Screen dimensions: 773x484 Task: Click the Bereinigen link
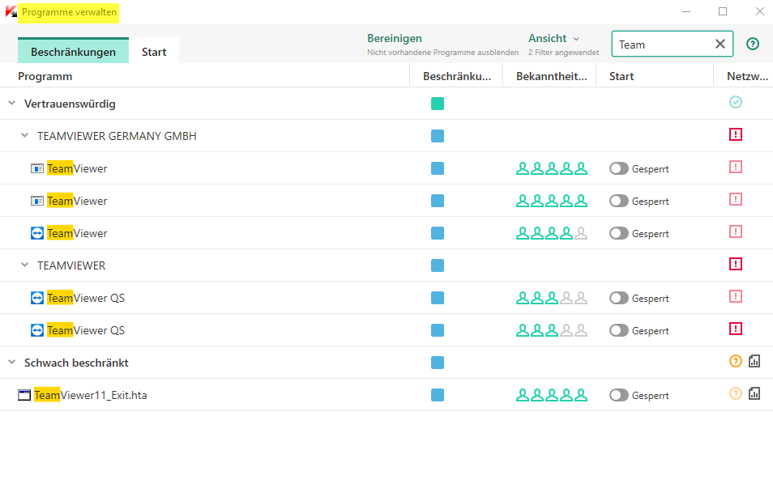[x=395, y=38]
